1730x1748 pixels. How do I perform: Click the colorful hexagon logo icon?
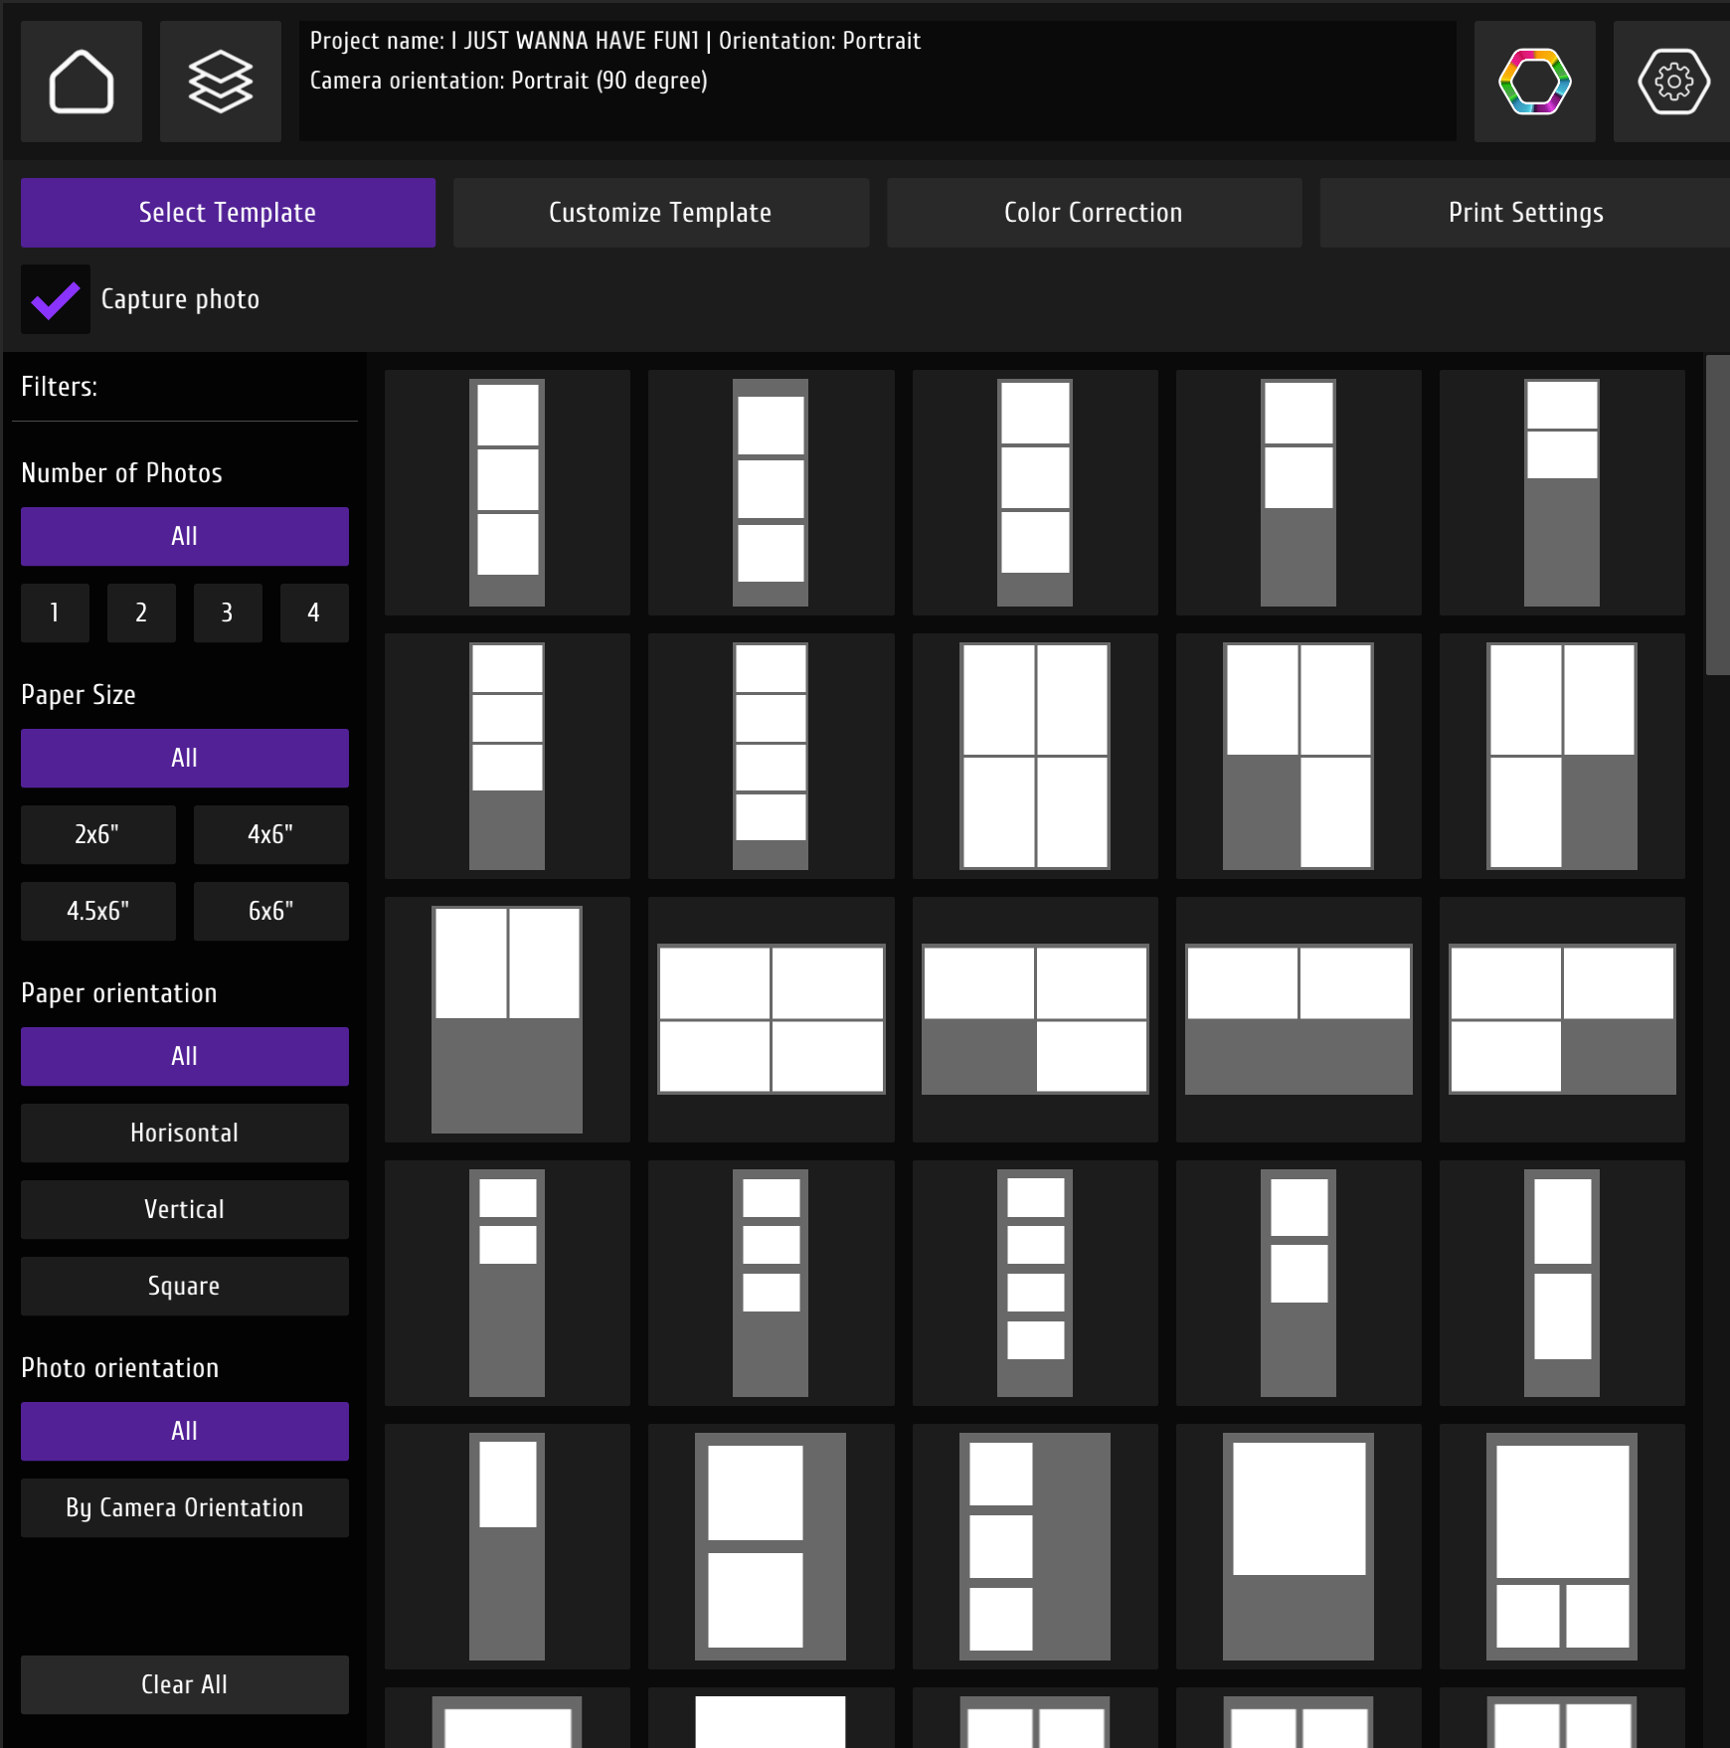[1534, 82]
